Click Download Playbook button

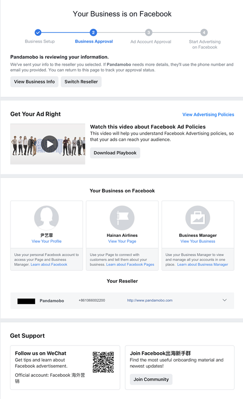tap(115, 153)
